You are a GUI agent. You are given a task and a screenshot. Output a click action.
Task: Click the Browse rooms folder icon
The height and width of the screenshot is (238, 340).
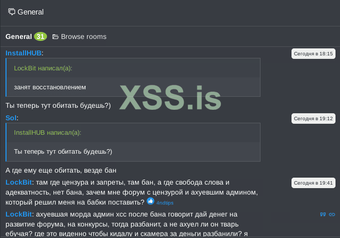click(x=55, y=37)
